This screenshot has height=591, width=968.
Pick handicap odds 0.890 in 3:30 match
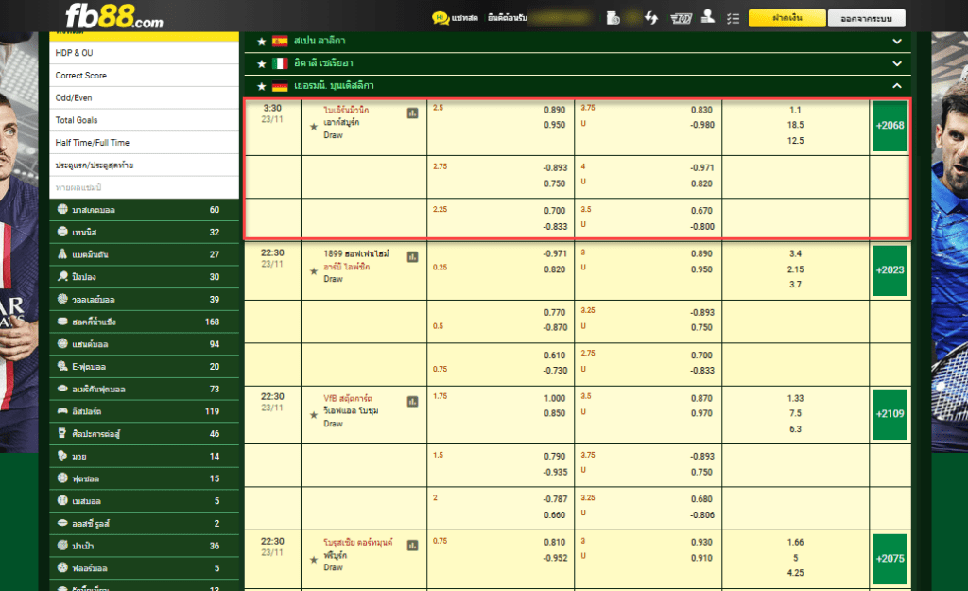click(554, 110)
